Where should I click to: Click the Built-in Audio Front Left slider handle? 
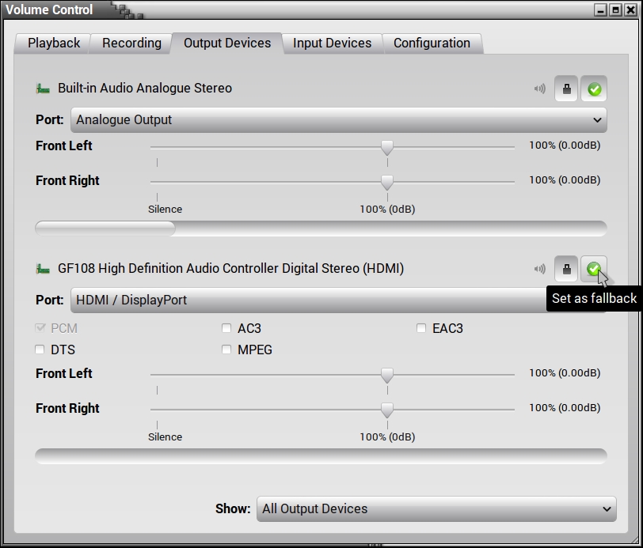coord(387,148)
